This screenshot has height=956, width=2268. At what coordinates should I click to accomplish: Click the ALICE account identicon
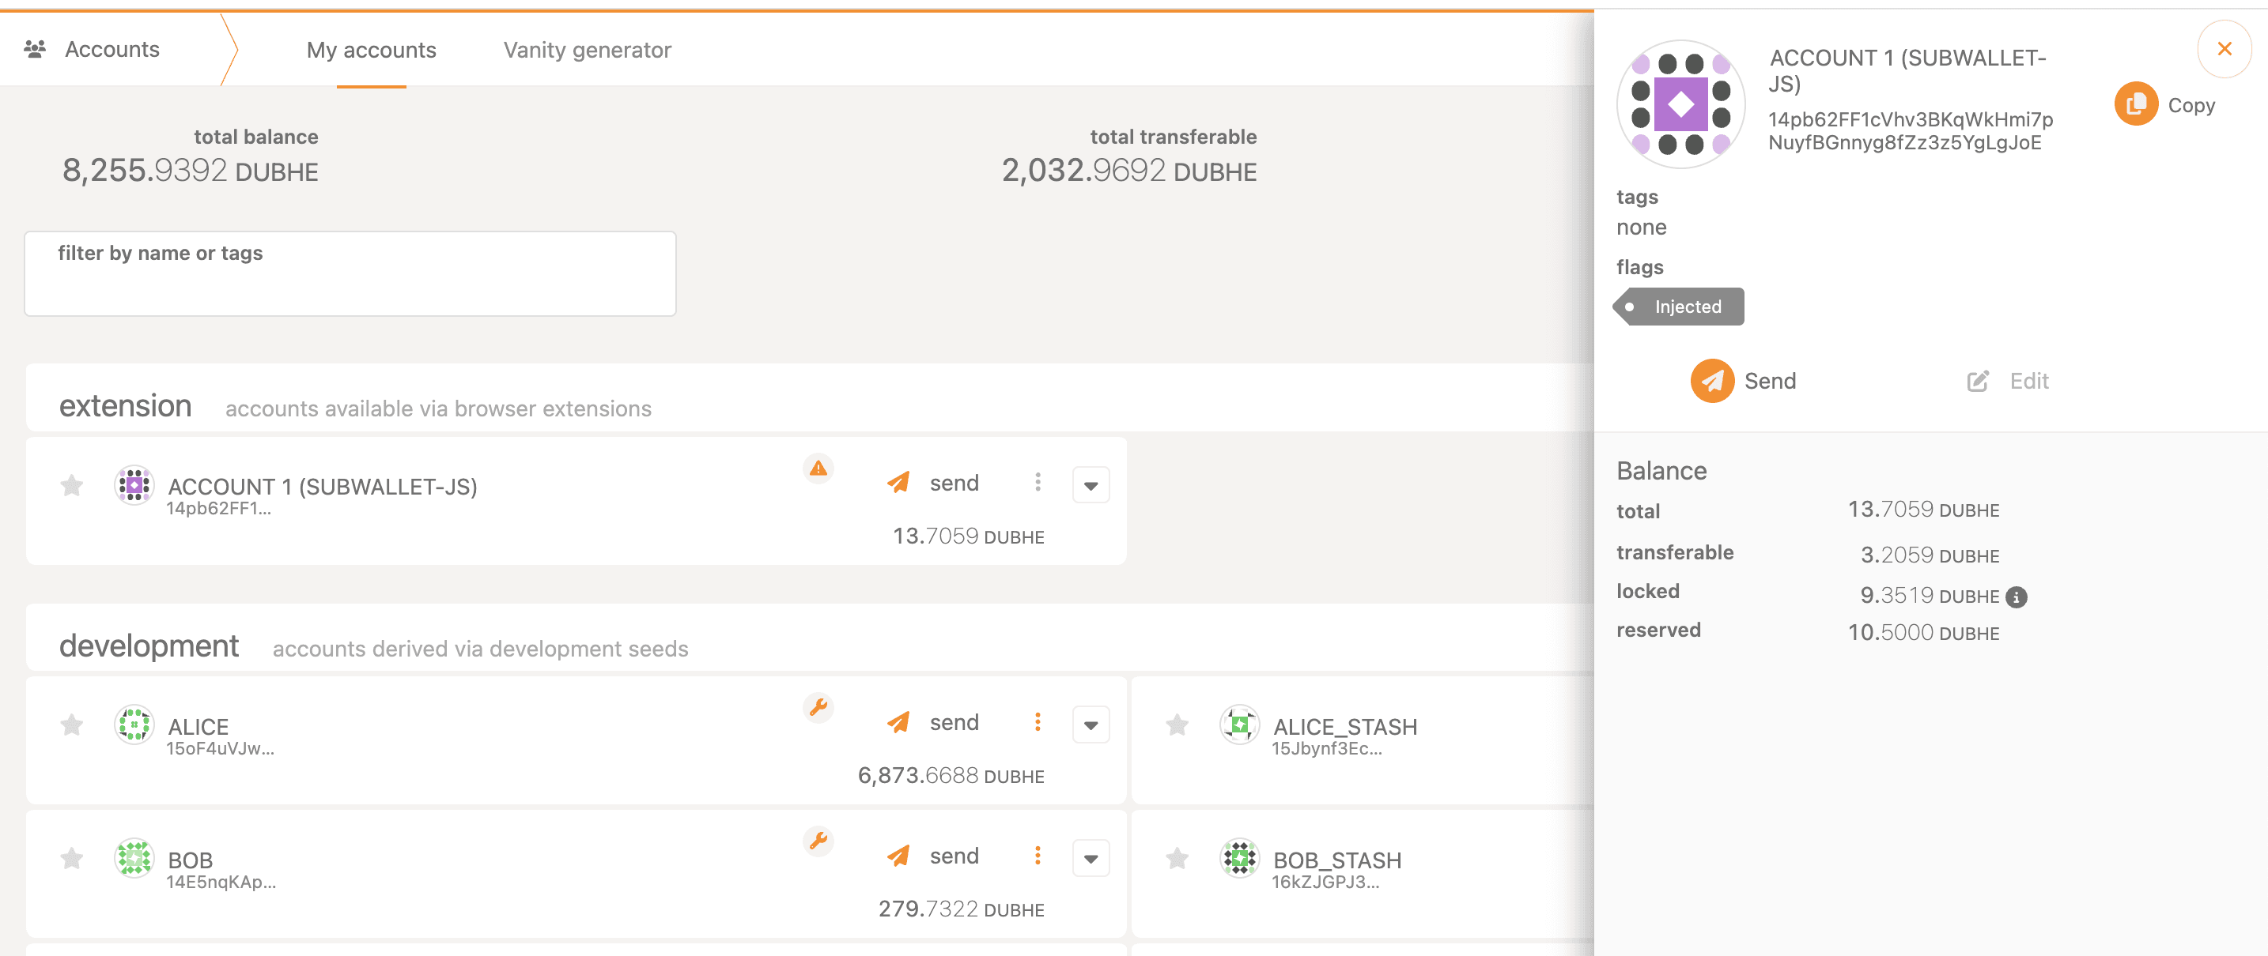click(x=134, y=725)
